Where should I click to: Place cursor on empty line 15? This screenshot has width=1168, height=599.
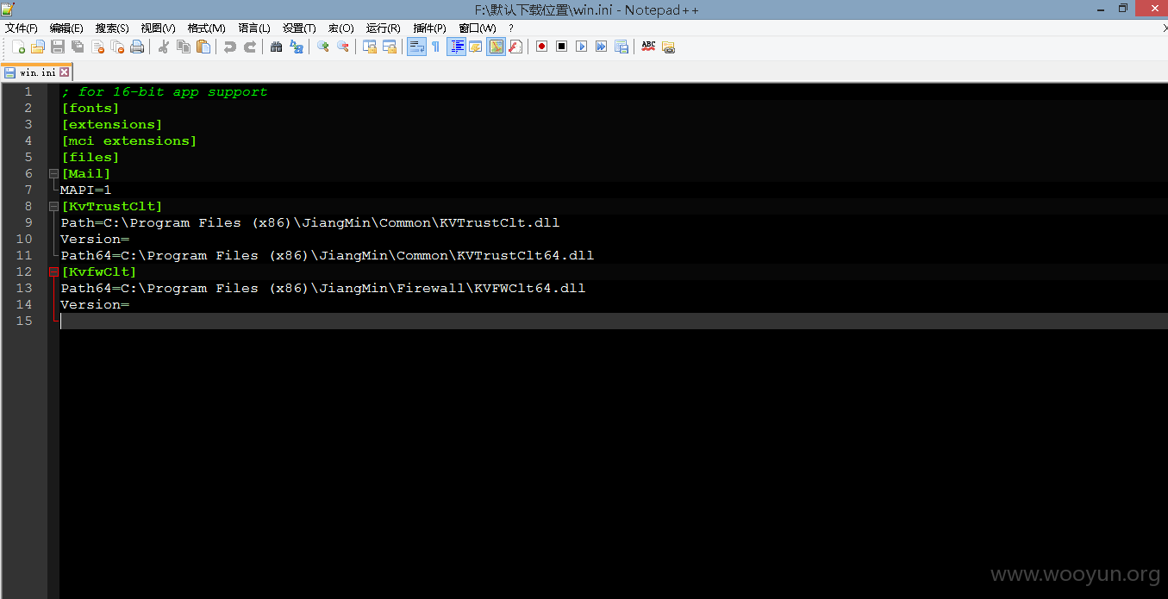coord(613,321)
